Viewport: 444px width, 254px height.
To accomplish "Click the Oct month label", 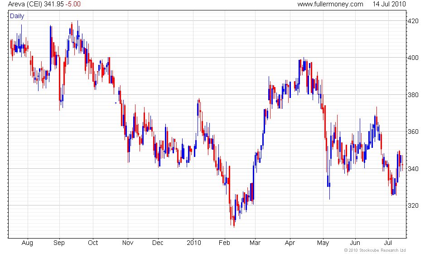I will click(93, 243).
